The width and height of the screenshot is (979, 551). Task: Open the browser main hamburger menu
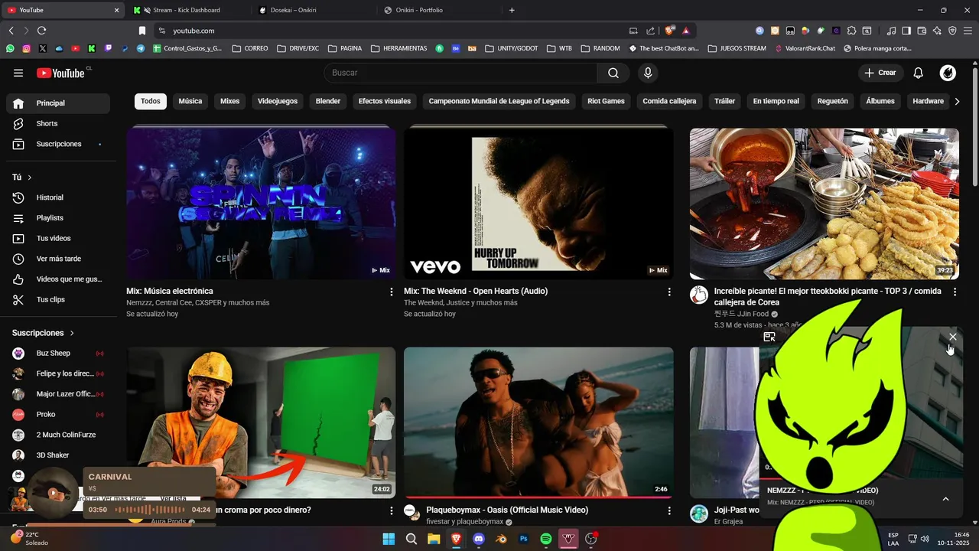click(968, 31)
